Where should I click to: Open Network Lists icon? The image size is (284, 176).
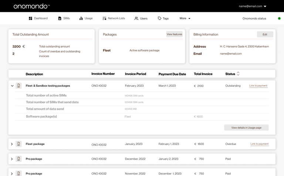click(104, 18)
